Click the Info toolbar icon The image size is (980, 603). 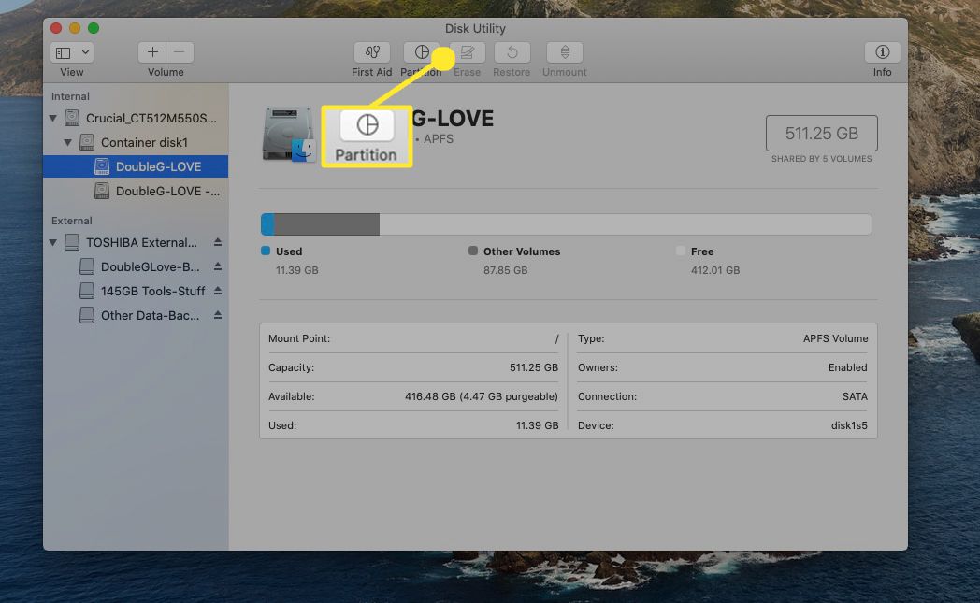(x=881, y=53)
